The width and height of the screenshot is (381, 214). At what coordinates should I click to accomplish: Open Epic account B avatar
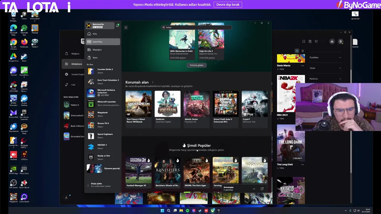click(341, 42)
